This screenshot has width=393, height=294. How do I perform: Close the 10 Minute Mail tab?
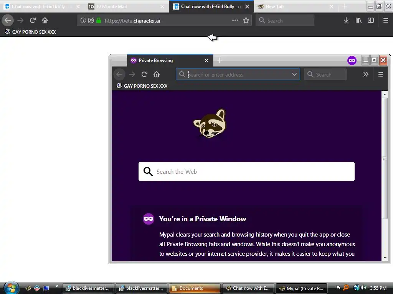click(163, 7)
